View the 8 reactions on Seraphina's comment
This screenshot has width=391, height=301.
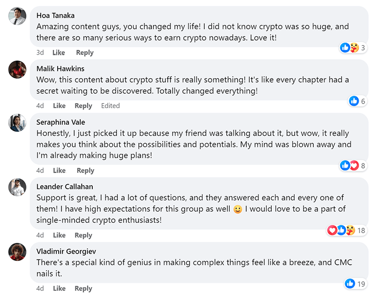coord(353,166)
